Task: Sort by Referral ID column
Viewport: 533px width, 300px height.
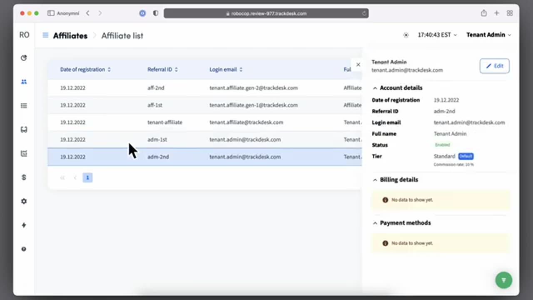Action: [x=162, y=70]
